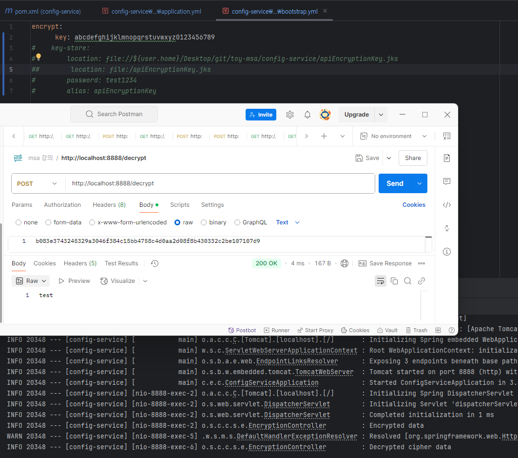
Task: Close the bootstrap.yml editor tab
Action: pyautogui.click(x=325, y=11)
